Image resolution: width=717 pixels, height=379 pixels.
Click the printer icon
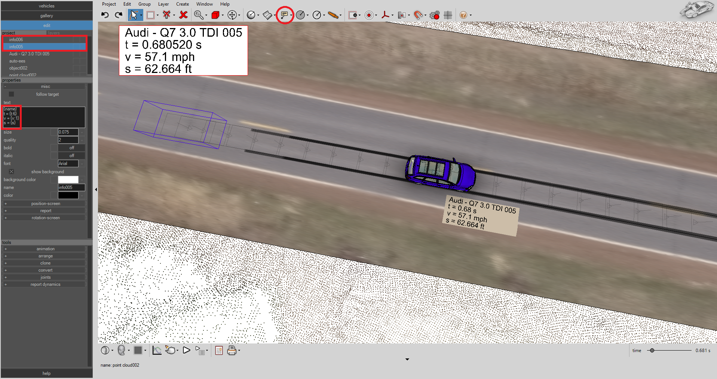point(232,350)
